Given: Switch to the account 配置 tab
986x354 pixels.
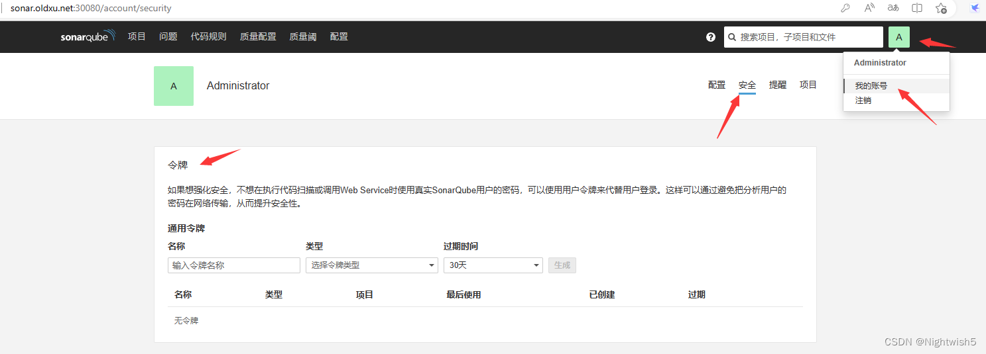Looking at the screenshot, I should [x=717, y=85].
